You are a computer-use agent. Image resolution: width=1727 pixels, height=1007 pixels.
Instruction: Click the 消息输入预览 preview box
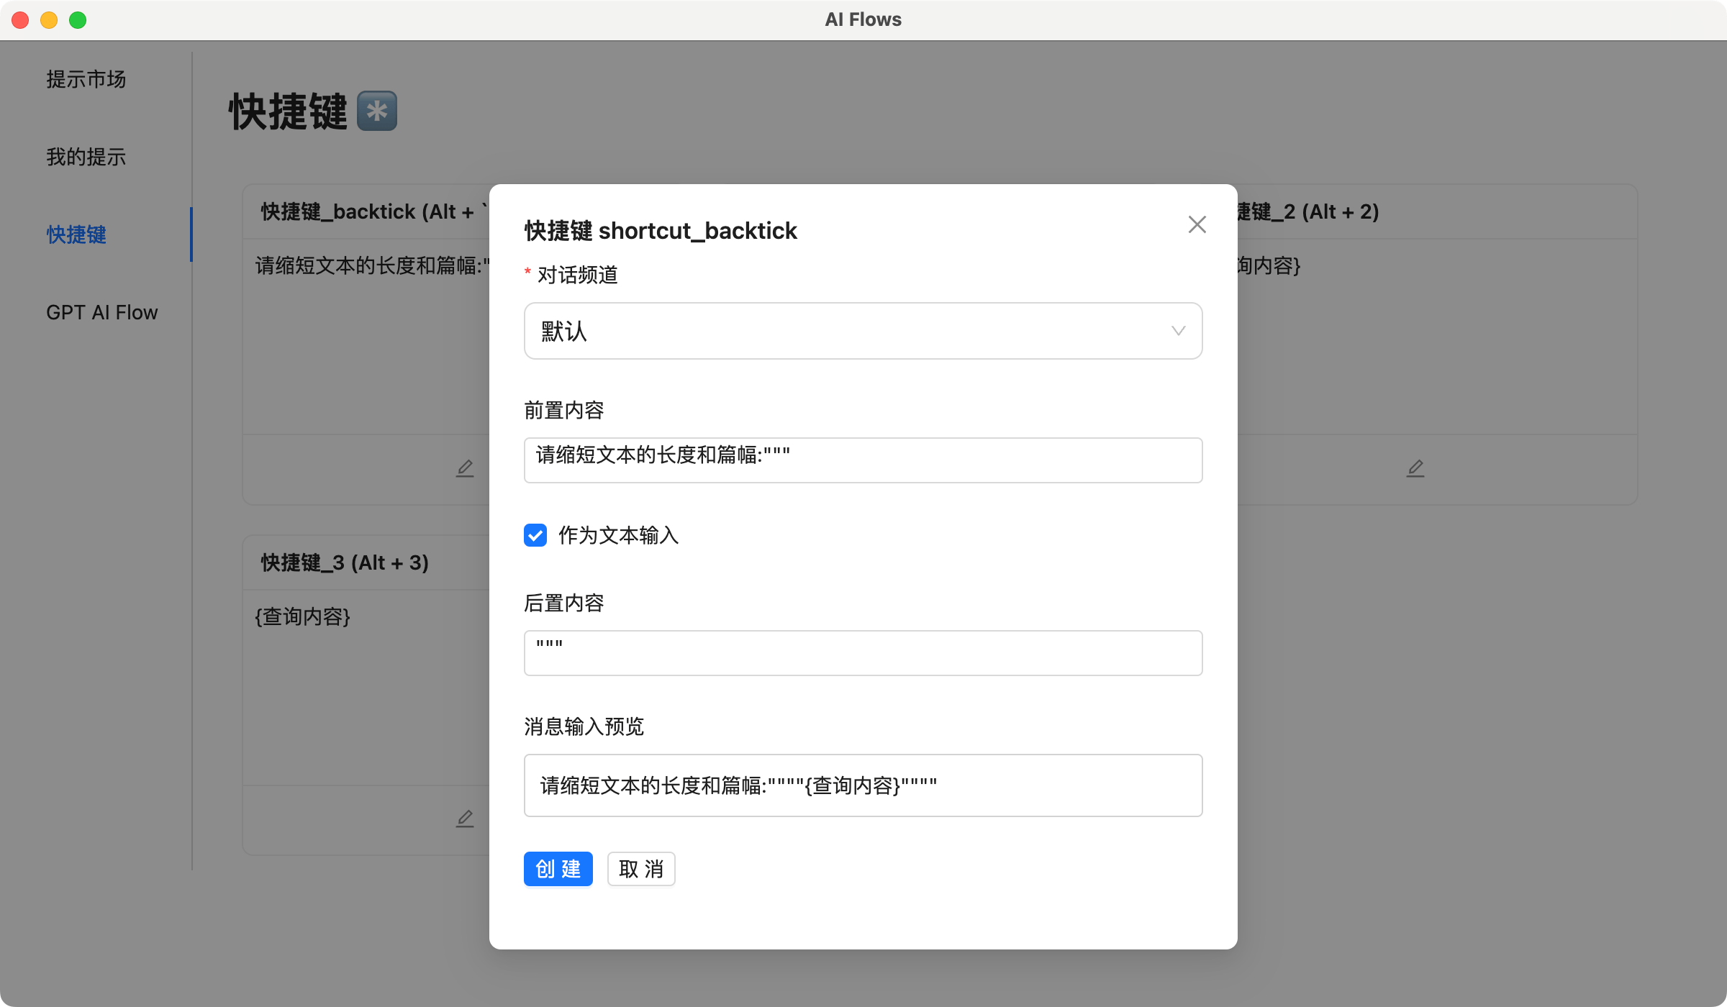pyautogui.click(x=862, y=785)
